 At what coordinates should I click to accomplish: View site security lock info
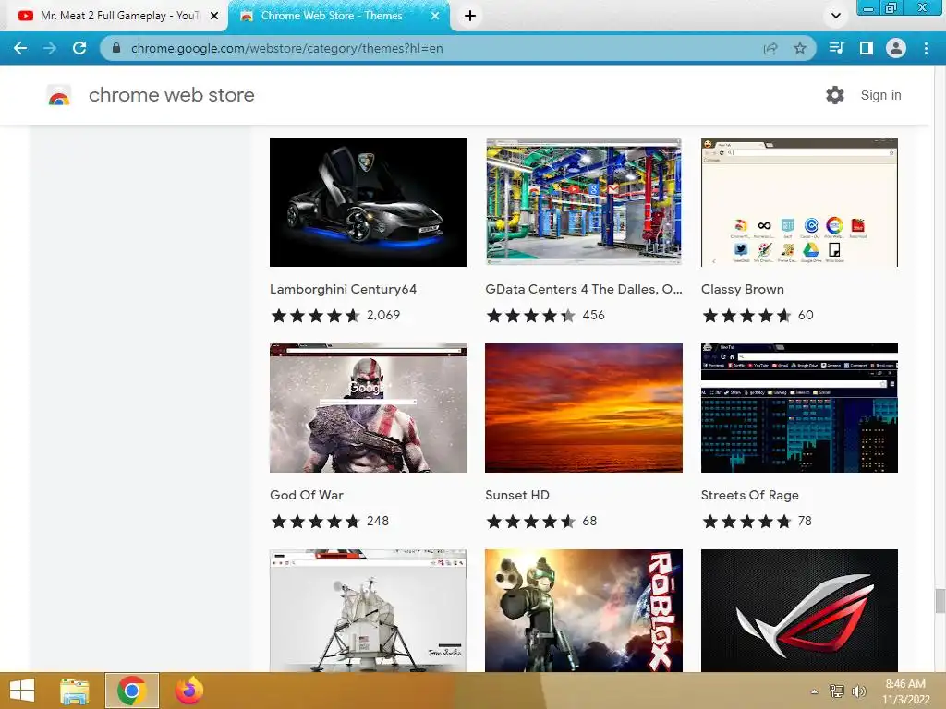click(x=116, y=48)
